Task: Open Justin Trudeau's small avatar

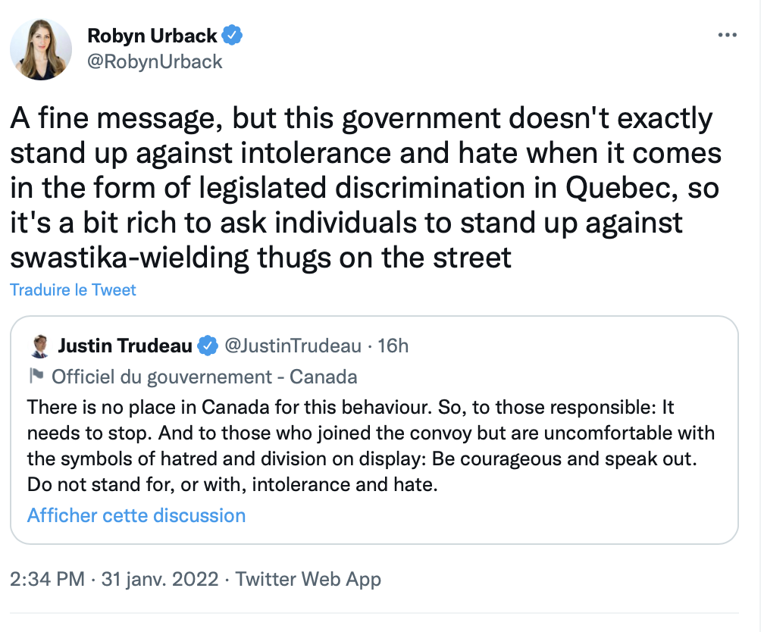Action: (x=39, y=346)
